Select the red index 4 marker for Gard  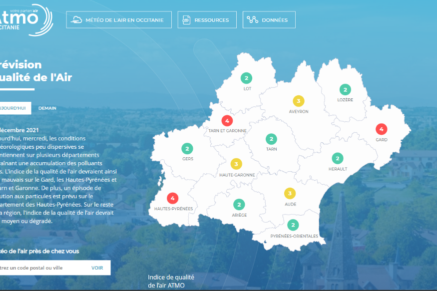point(381,129)
